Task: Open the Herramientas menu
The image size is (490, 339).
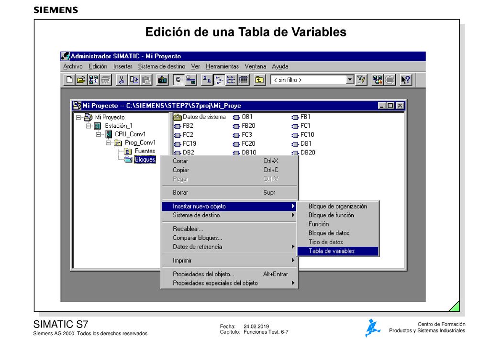Action: coord(222,66)
